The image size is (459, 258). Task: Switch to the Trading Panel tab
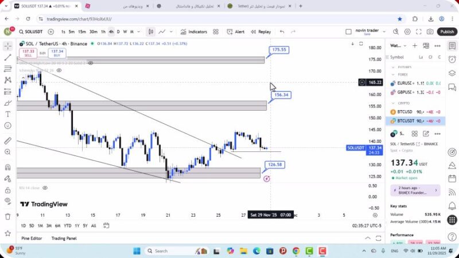point(64,238)
